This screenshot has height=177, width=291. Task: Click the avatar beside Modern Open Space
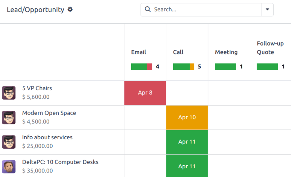point(9,117)
